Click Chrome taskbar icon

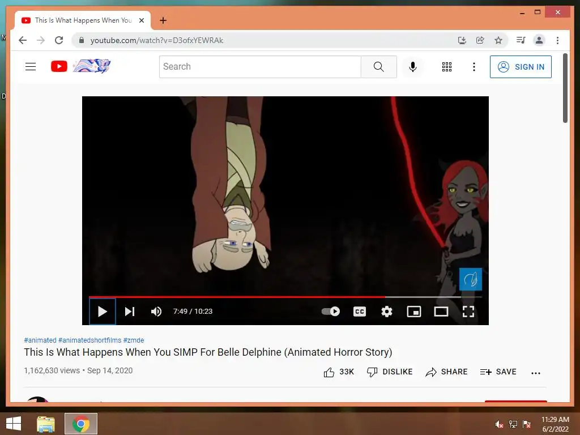coord(81,424)
